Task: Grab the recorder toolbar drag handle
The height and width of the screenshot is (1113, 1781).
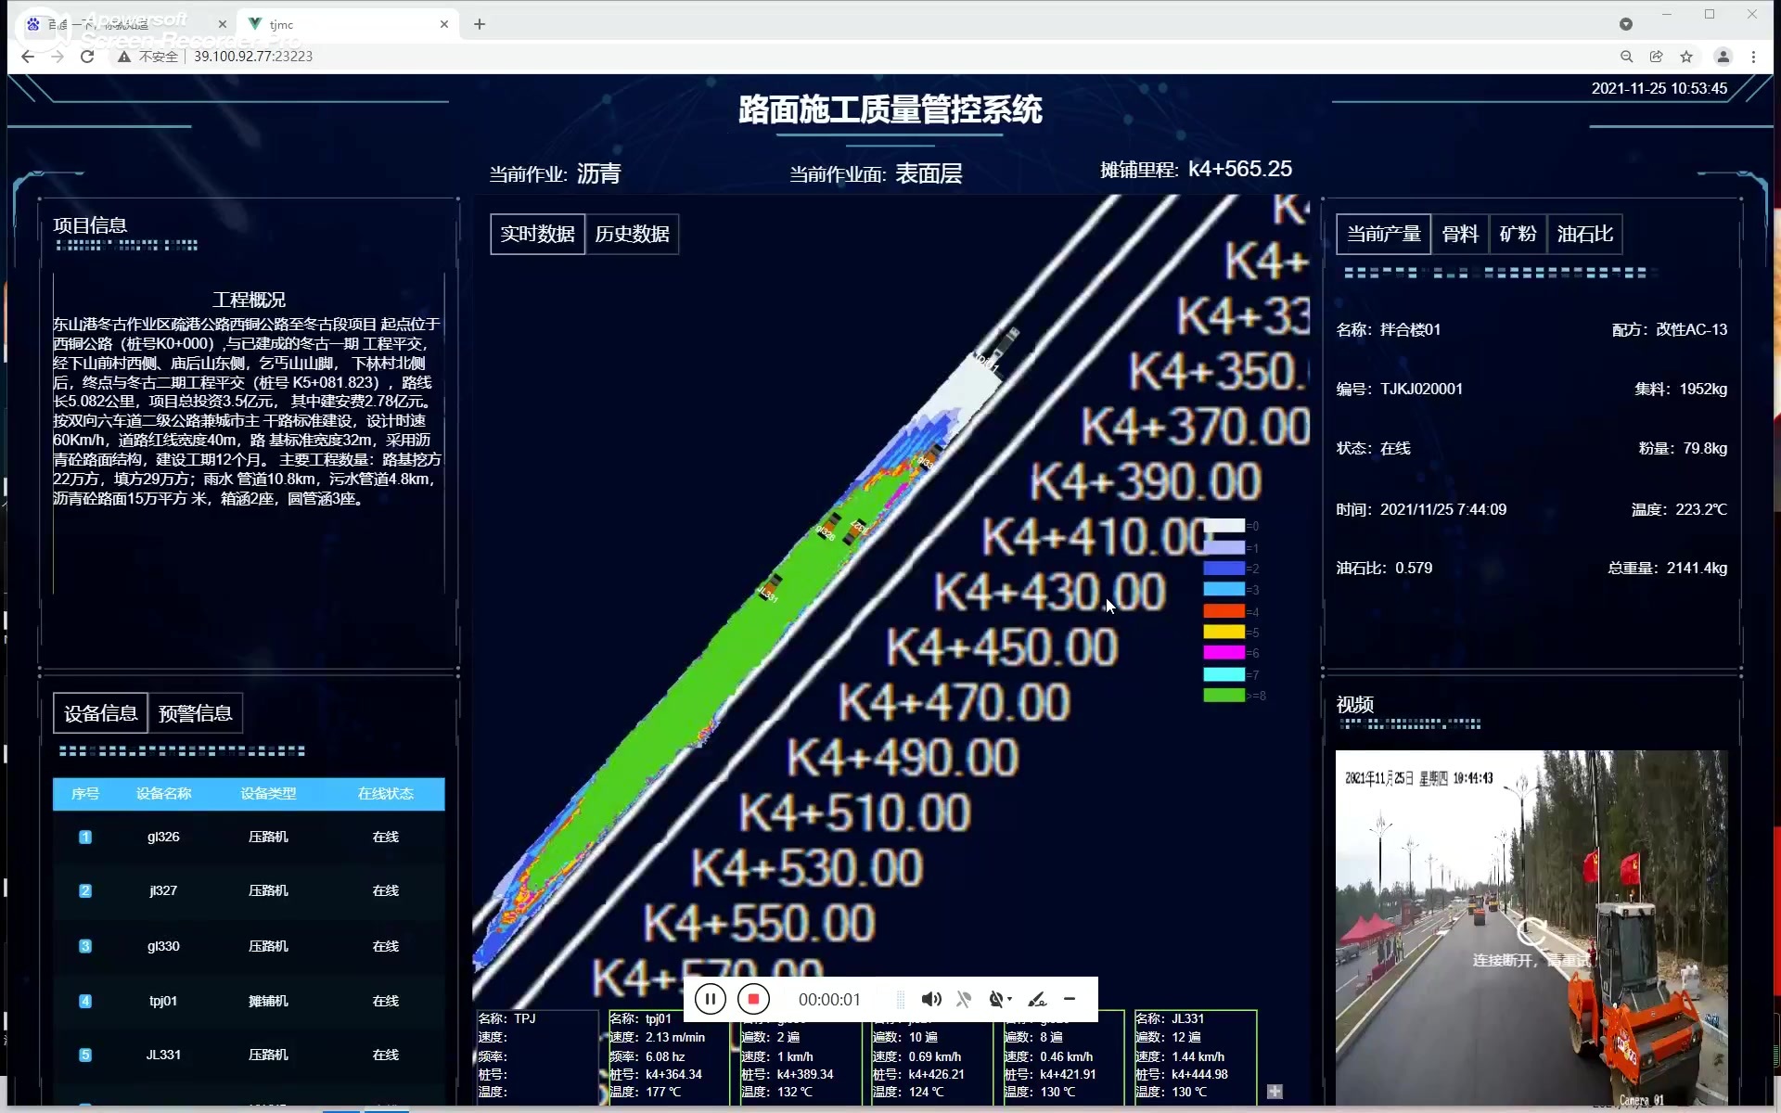Action: 900,999
